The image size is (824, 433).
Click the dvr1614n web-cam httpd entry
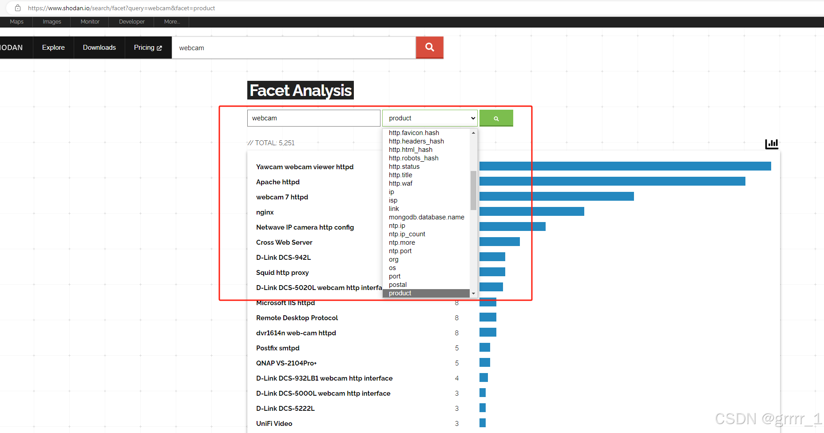coord(296,333)
